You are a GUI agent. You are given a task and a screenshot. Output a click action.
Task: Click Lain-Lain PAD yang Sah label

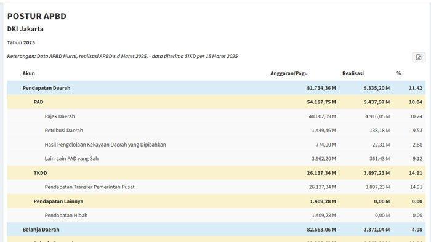(71, 159)
